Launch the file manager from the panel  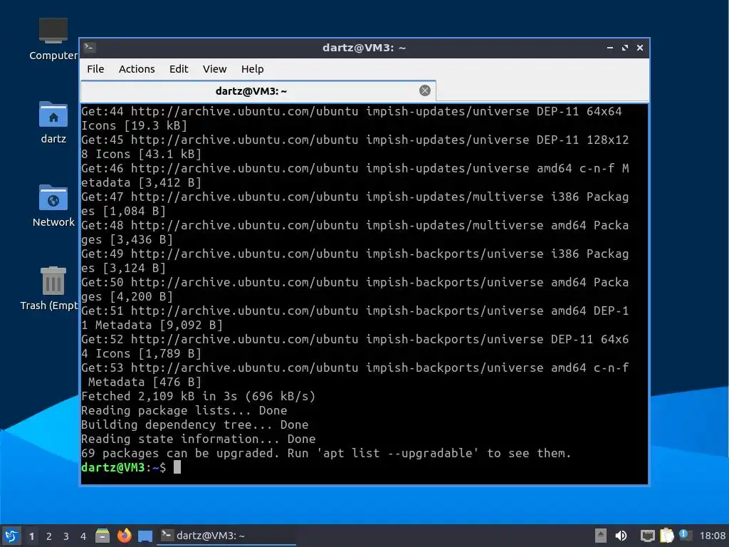point(103,536)
